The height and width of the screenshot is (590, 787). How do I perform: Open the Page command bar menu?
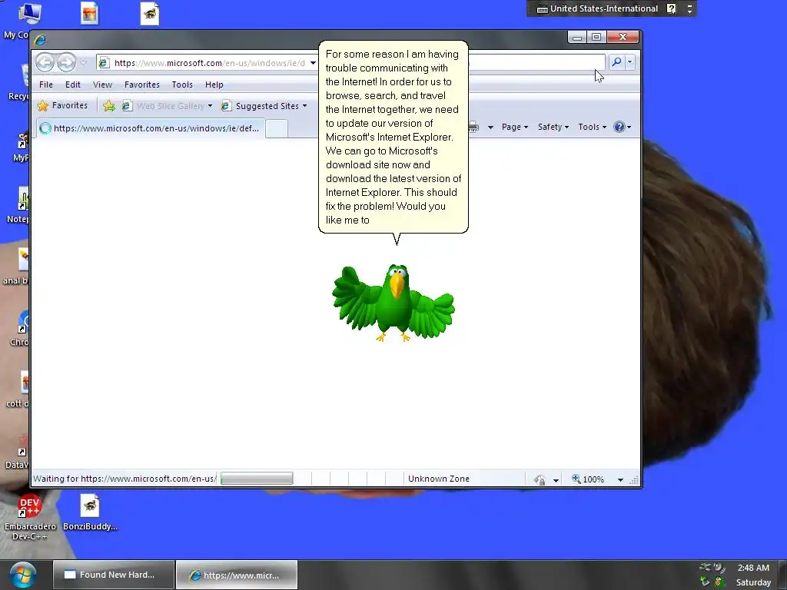coord(515,128)
